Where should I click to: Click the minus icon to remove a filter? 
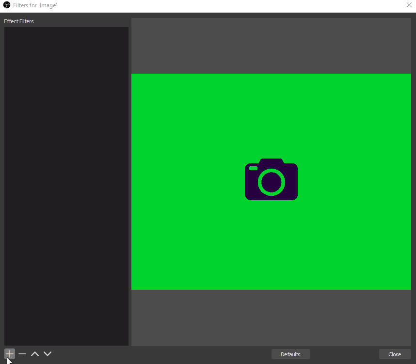22,354
